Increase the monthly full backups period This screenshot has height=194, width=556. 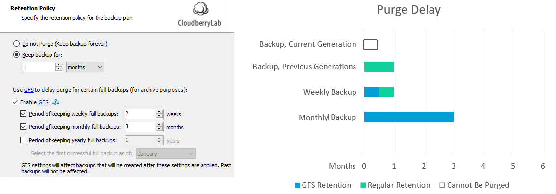[159, 125]
